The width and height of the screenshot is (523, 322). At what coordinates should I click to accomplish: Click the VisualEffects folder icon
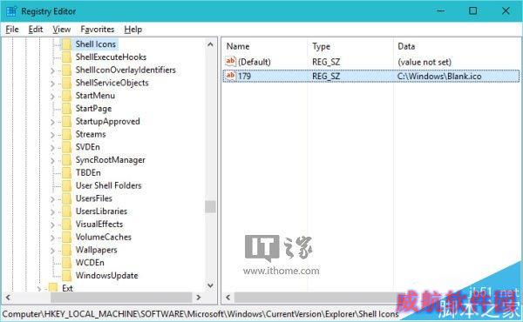[x=67, y=225]
